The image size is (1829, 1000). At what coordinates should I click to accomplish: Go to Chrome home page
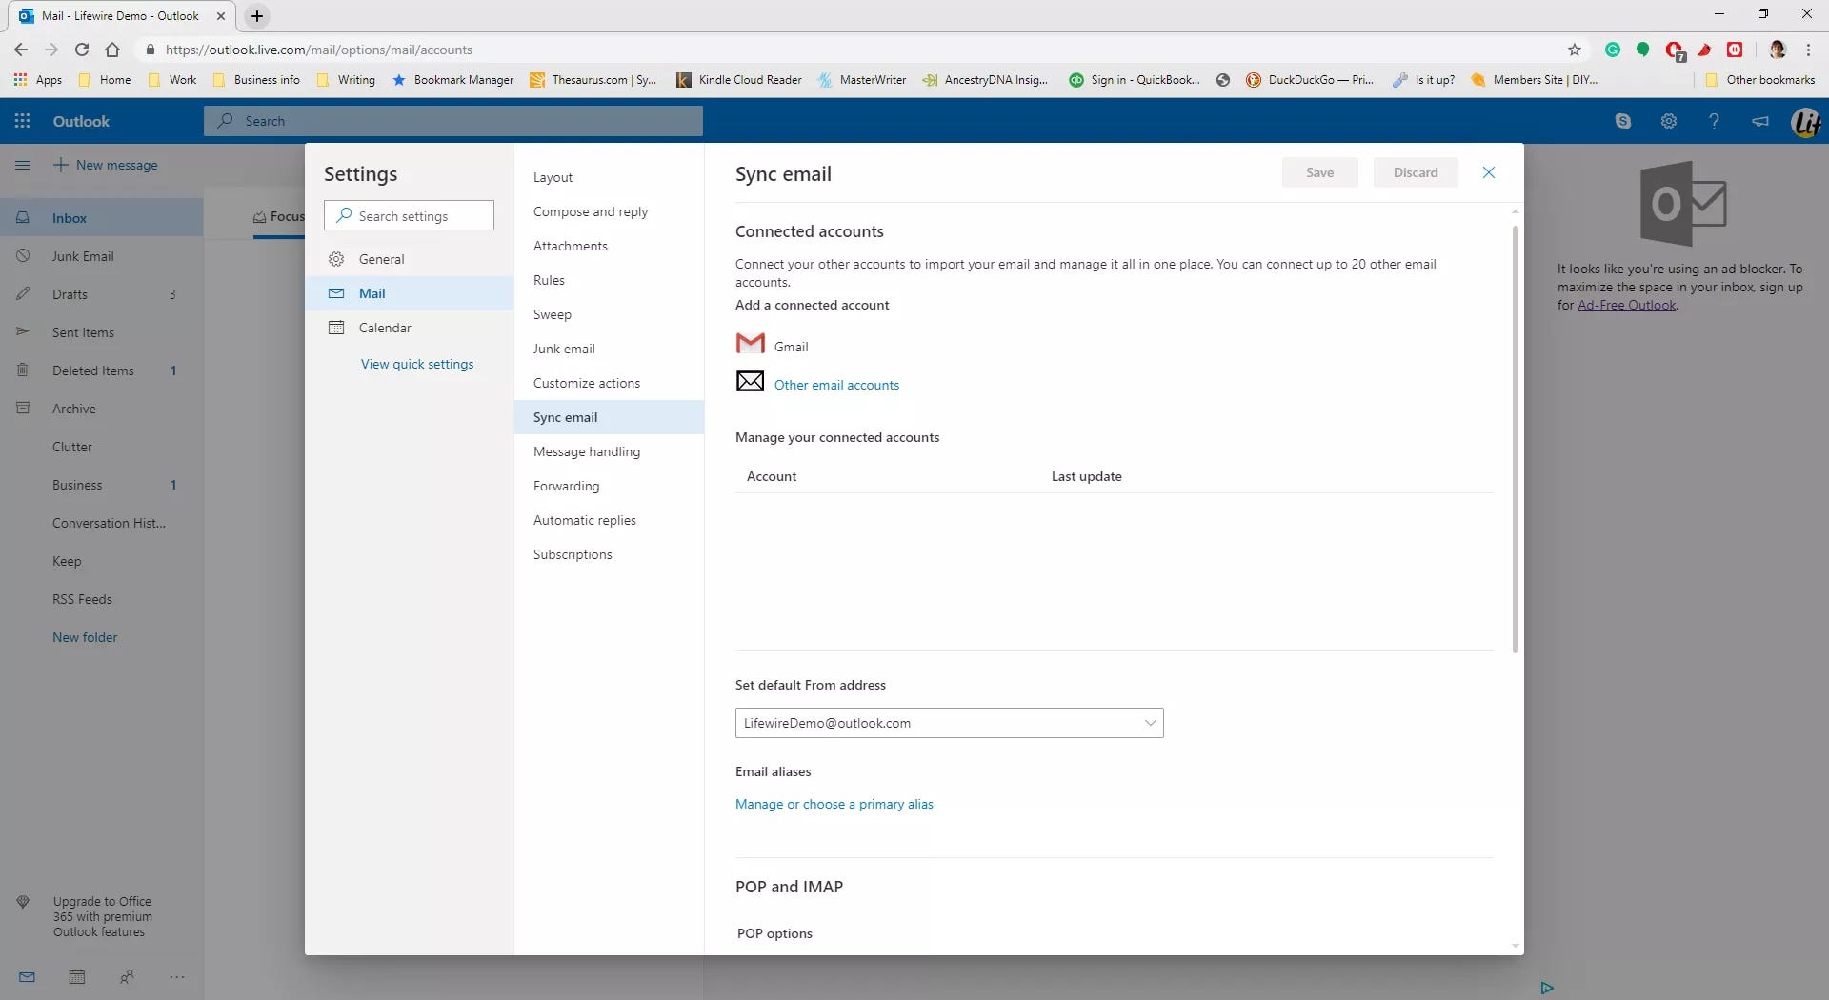112,50
